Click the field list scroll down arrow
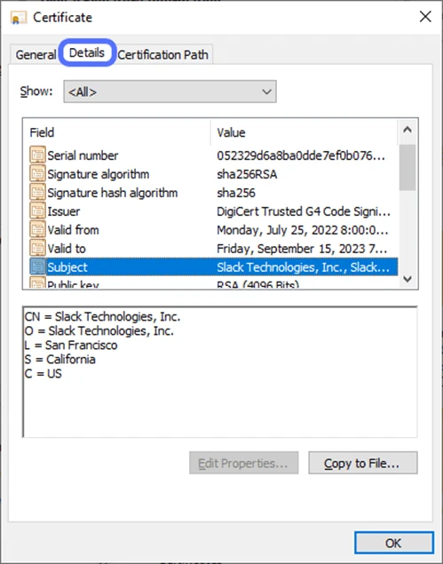Viewport: 443px width, 564px height. click(407, 278)
